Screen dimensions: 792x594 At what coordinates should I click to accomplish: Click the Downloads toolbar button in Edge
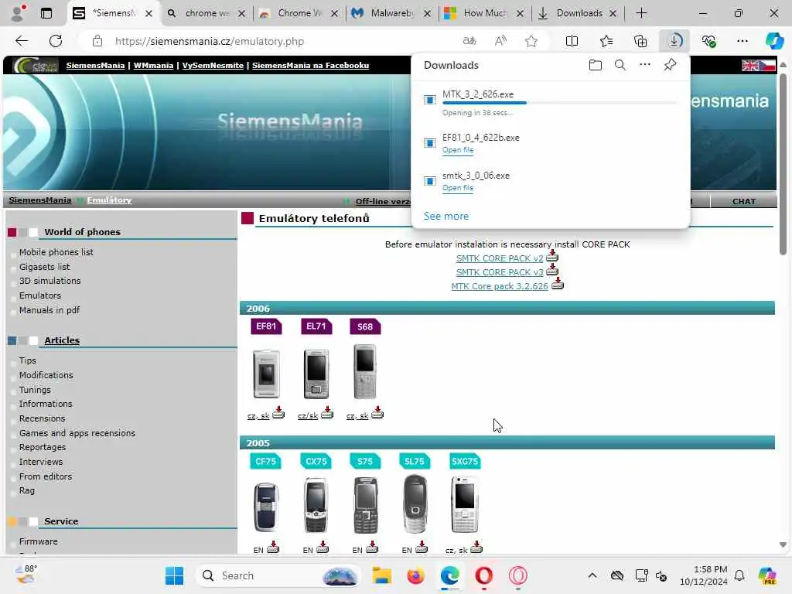point(674,41)
